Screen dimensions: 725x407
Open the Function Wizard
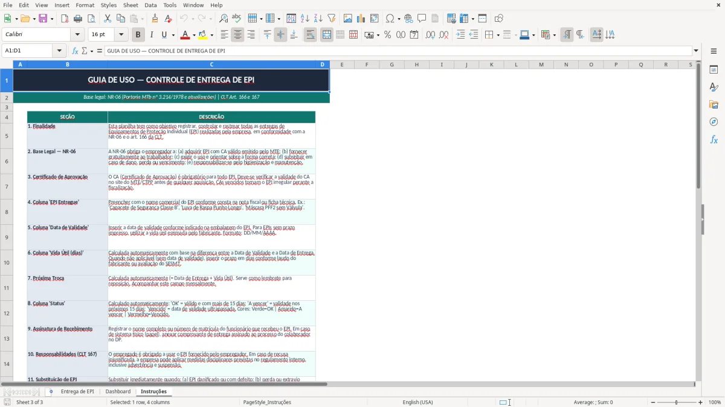[76, 51]
